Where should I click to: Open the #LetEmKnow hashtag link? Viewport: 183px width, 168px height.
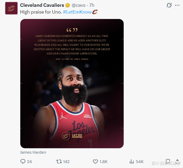77,12
